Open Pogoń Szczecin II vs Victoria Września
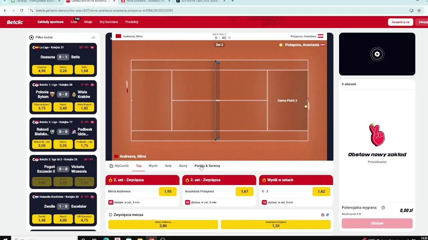This screenshot has height=240, width=428. click(x=63, y=169)
